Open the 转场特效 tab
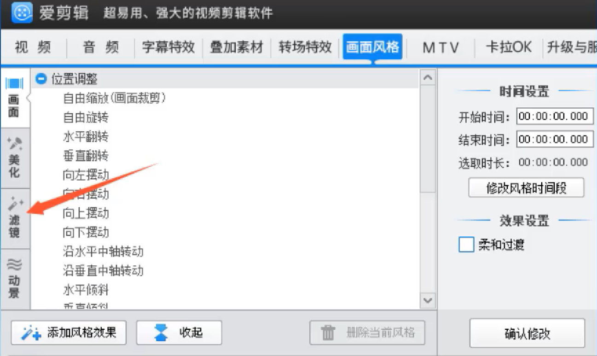This screenshot has height=356, width=597. tap(305, 47)
